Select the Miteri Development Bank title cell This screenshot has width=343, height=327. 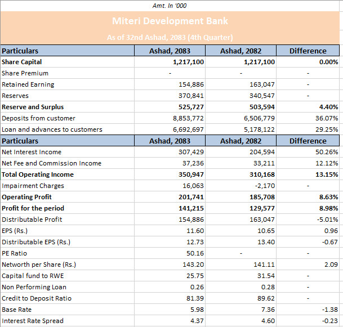[x=170, y=21]
